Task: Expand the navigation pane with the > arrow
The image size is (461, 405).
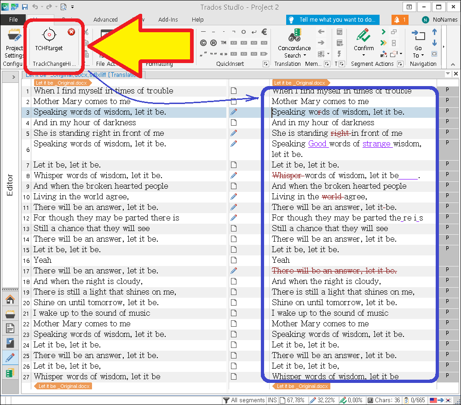Action: [x=13, y=77]
